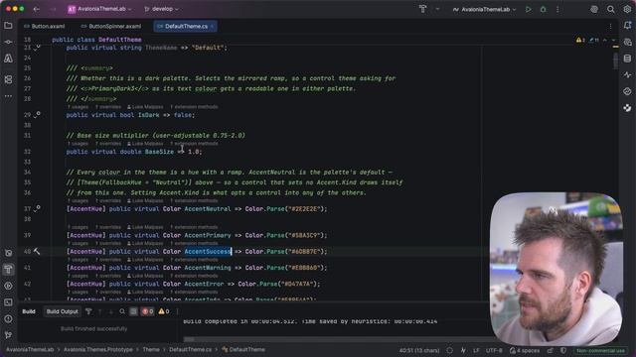The height and width of the screenshot is (357, 636).
Task: Open the LF line separator selector
Action: pos(476,350)
